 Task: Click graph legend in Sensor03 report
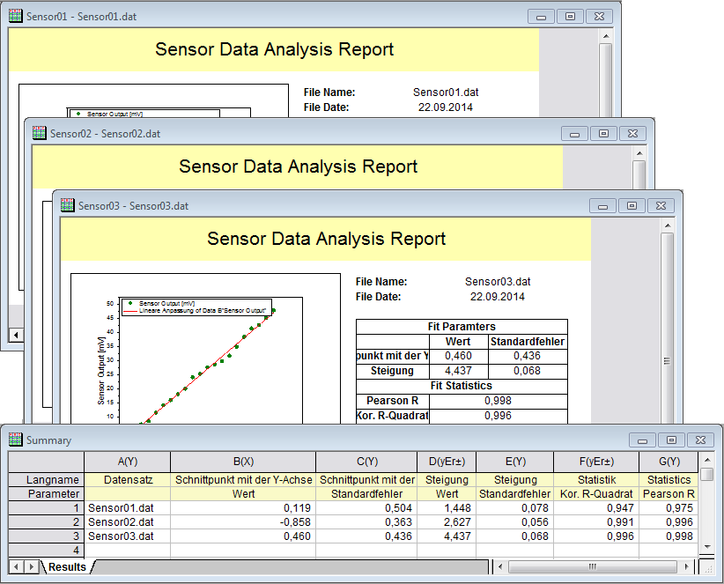point(196,307)
